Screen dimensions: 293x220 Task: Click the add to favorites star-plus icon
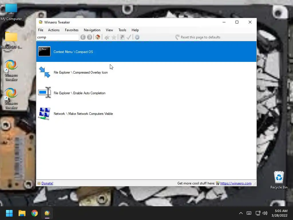tap(107, 37)
